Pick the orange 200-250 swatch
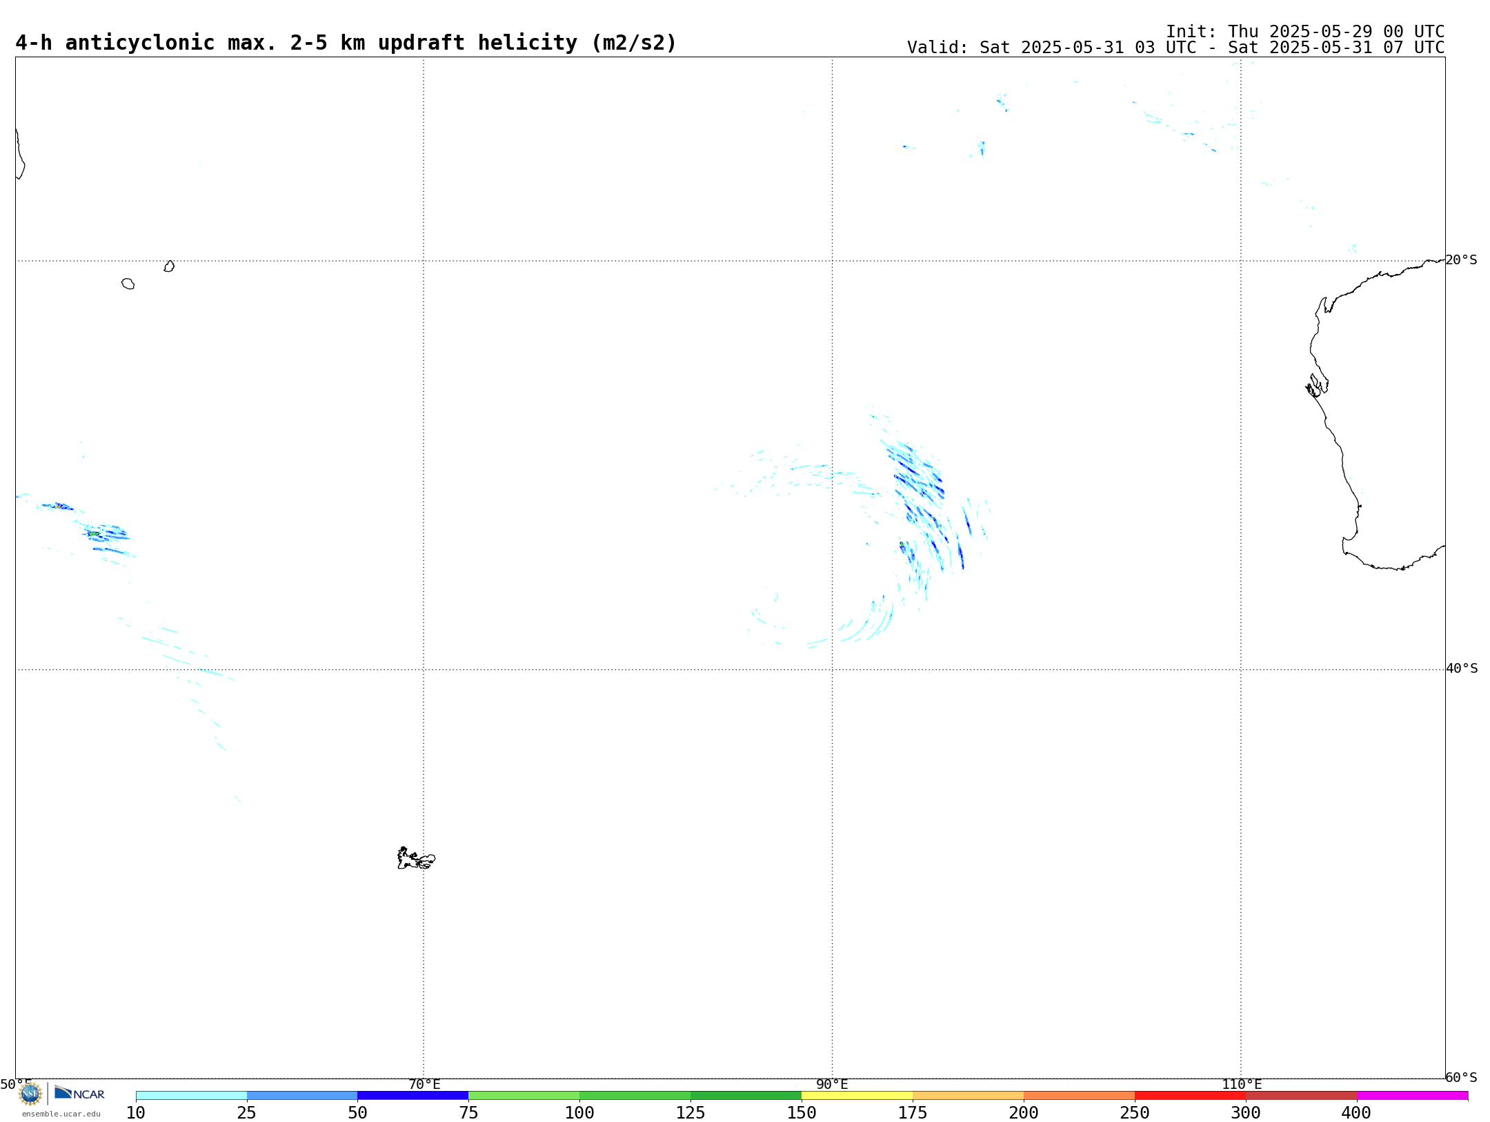The image size is (1490, 1122). click(x=1080, y=1095)
